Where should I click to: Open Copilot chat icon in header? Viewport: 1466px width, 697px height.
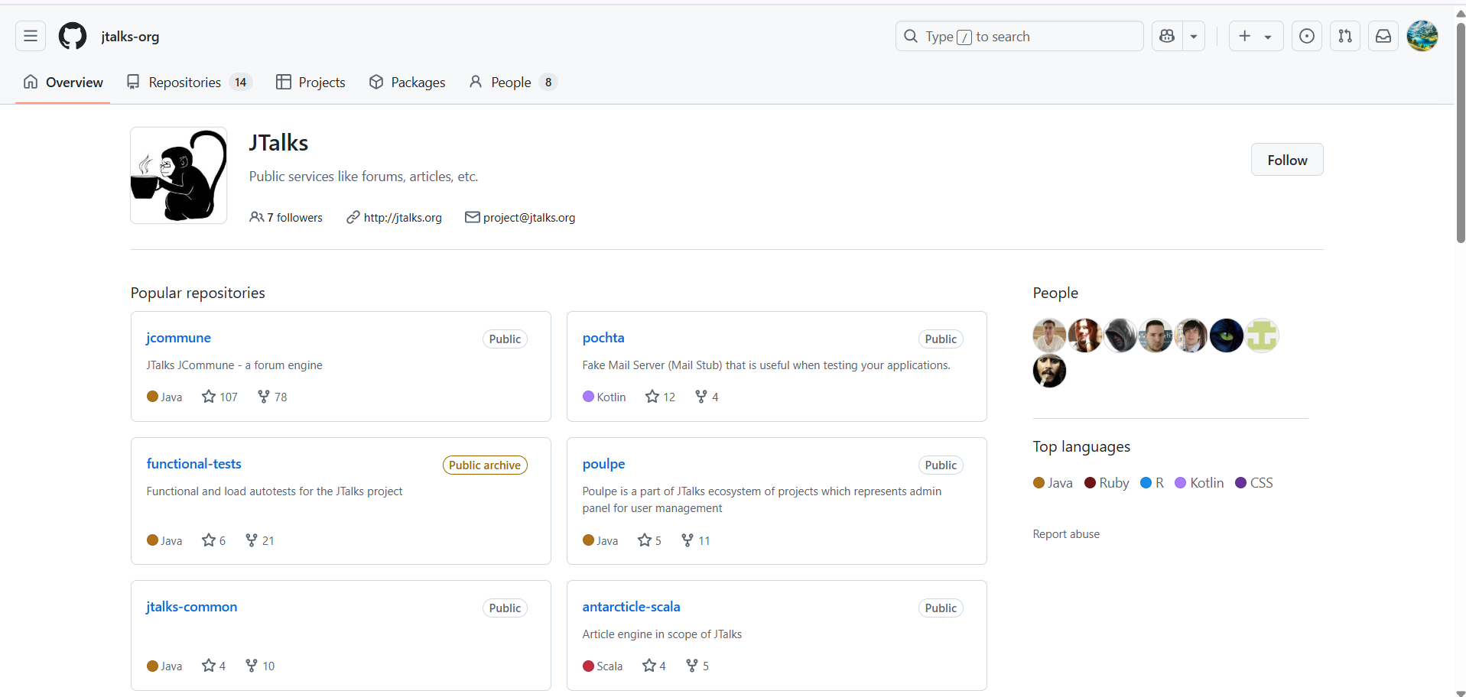tap(1167, 36)
